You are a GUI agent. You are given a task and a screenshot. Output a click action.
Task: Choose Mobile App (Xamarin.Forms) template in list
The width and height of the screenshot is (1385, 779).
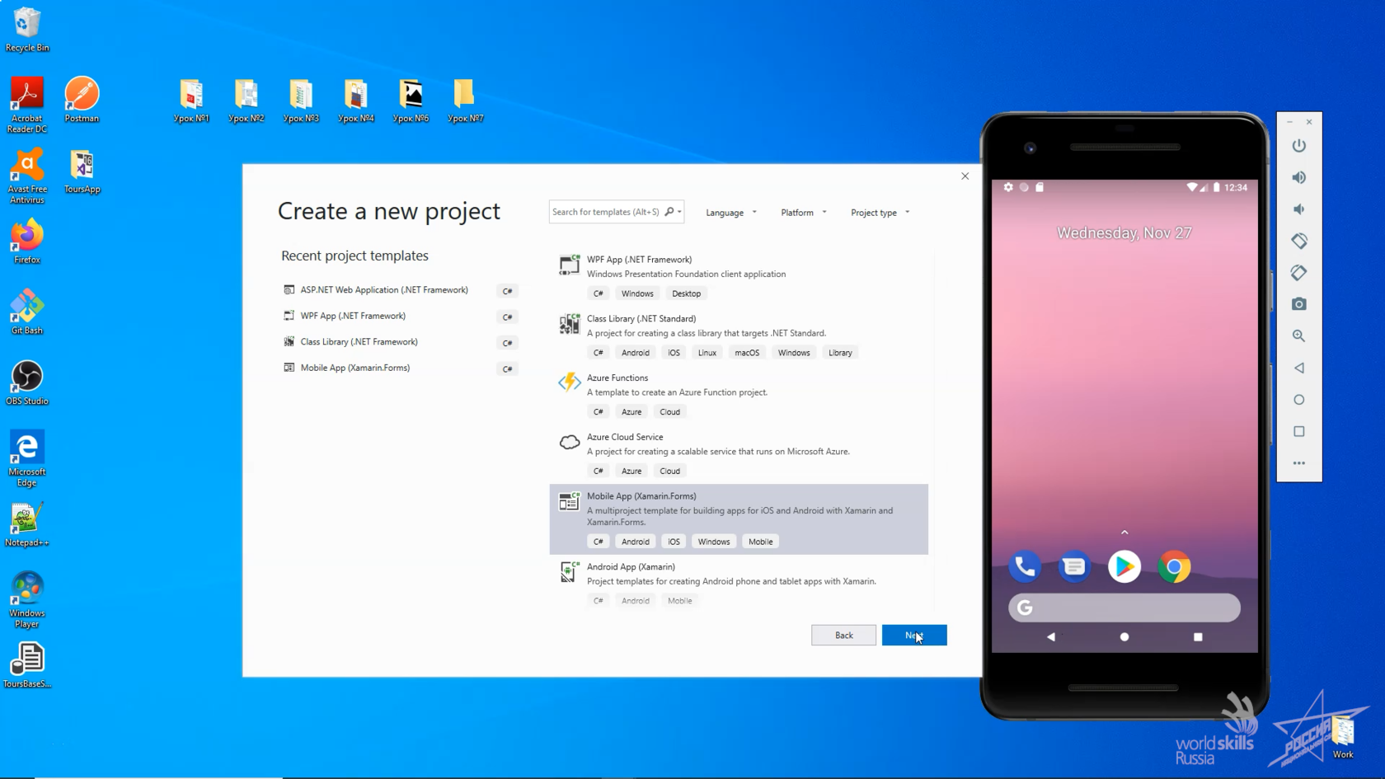click(x=739, y=519)
